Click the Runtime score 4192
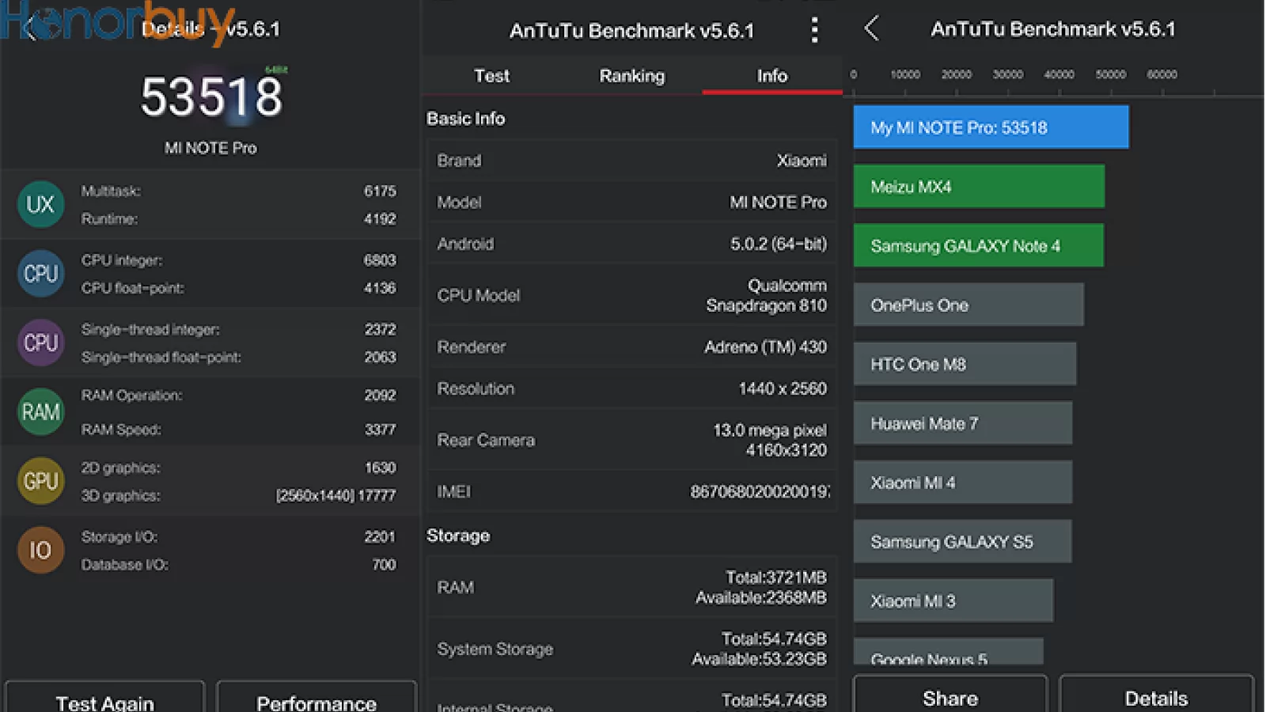The width and height of the screenshot is (1266, 712). tap(380, 219)
